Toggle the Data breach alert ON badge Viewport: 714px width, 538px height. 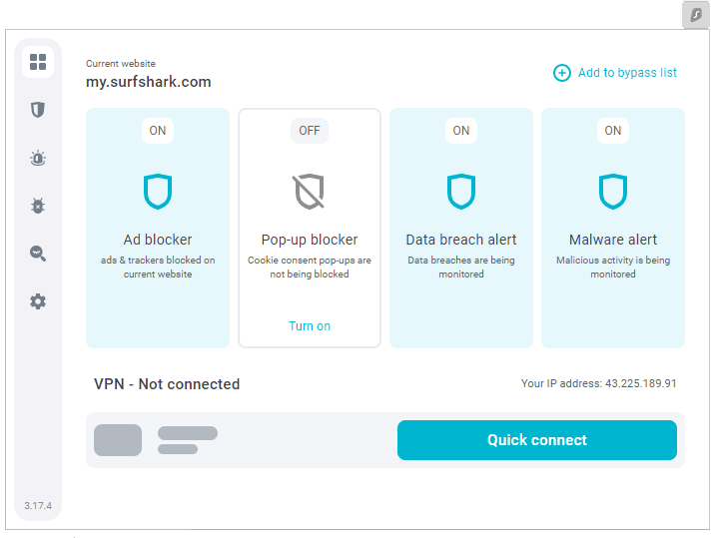pyautogui.click(x=461, y=131)
